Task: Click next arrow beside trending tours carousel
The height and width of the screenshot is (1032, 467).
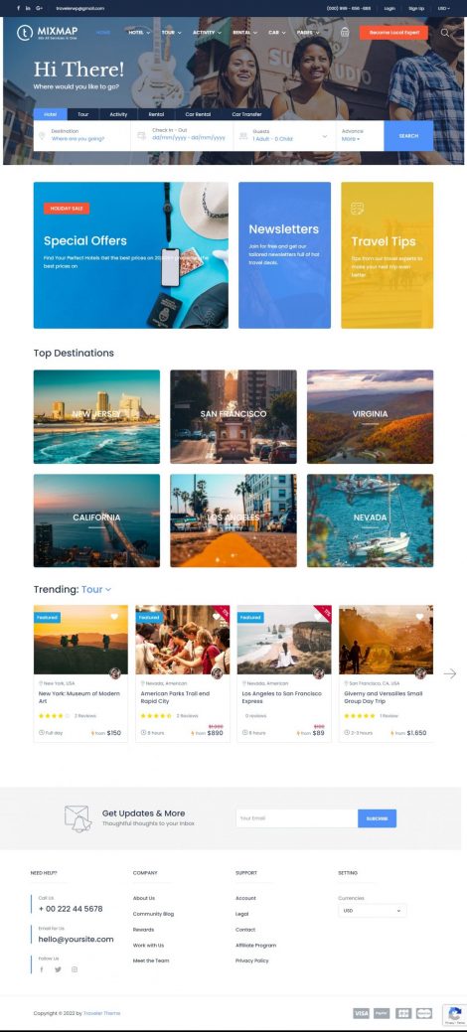Action: point(450,673)
